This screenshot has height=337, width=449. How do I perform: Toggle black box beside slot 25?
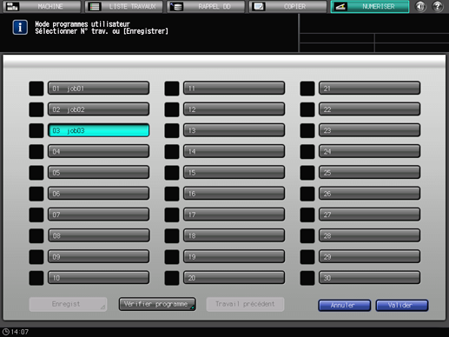(x=307, y=173)
